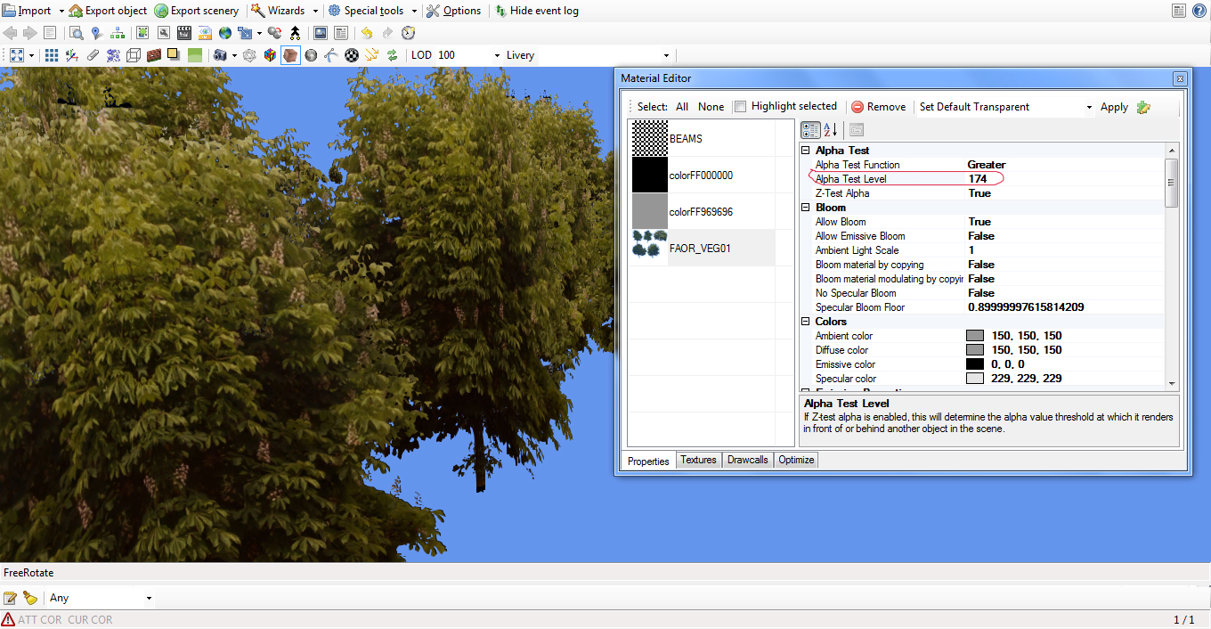Switch property grid to Categorized view
The image size is (1211, 629).
(810, 130)
